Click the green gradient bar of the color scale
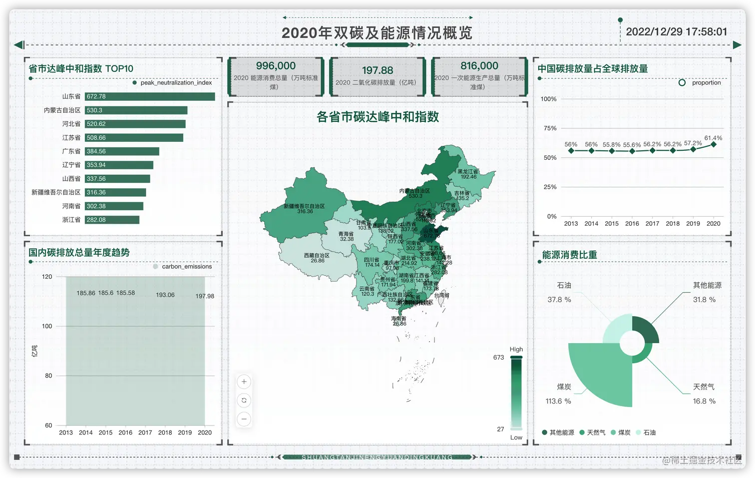Viewport: 755px width, 478px height. click(516, 393)
